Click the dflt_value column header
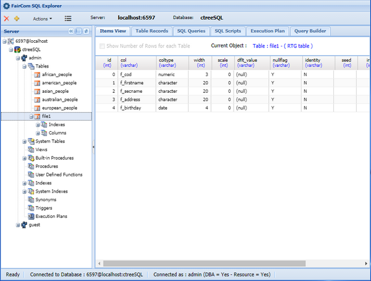 click(x=252, y=63)
